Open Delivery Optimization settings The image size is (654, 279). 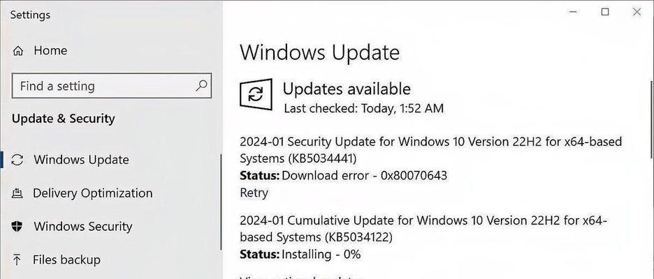[93, 193]
